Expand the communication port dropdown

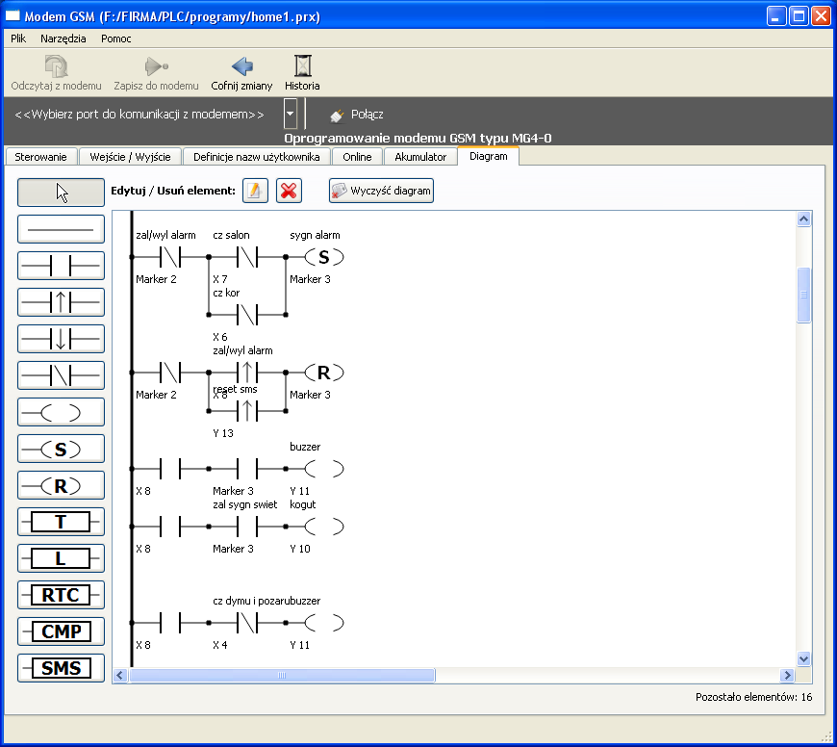coord(290,114)
